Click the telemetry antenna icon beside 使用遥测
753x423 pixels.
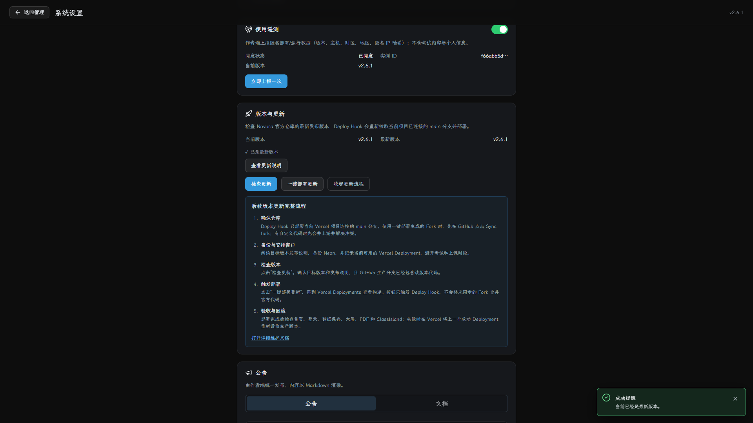click(249, 29)
